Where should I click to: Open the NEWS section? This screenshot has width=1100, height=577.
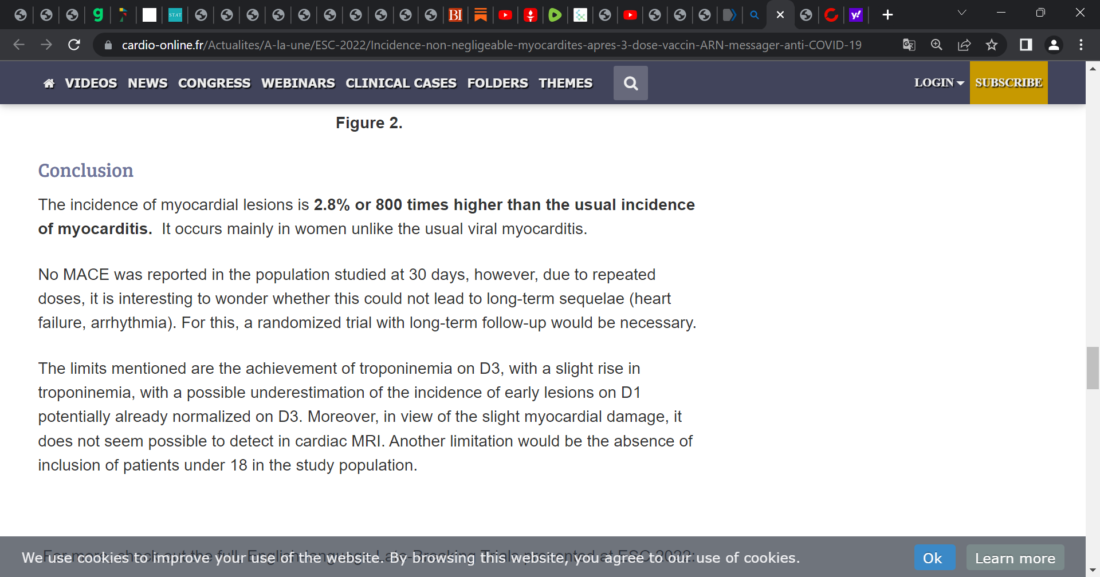(148, 84)
